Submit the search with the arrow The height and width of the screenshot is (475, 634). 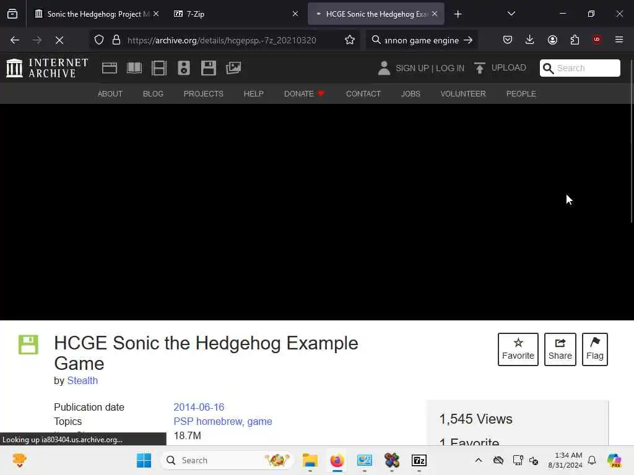[x=468, y=40]
